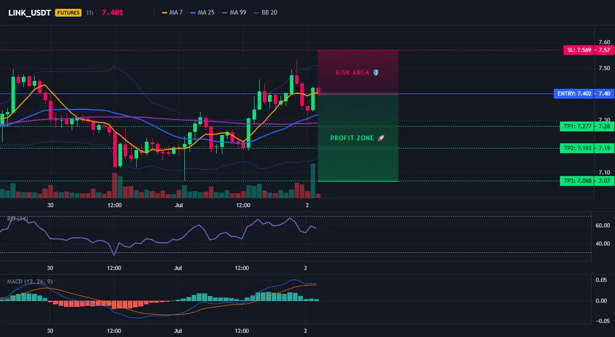Toggle the MA 7 legend entry
615x337 pixels.
coord(172,12)
